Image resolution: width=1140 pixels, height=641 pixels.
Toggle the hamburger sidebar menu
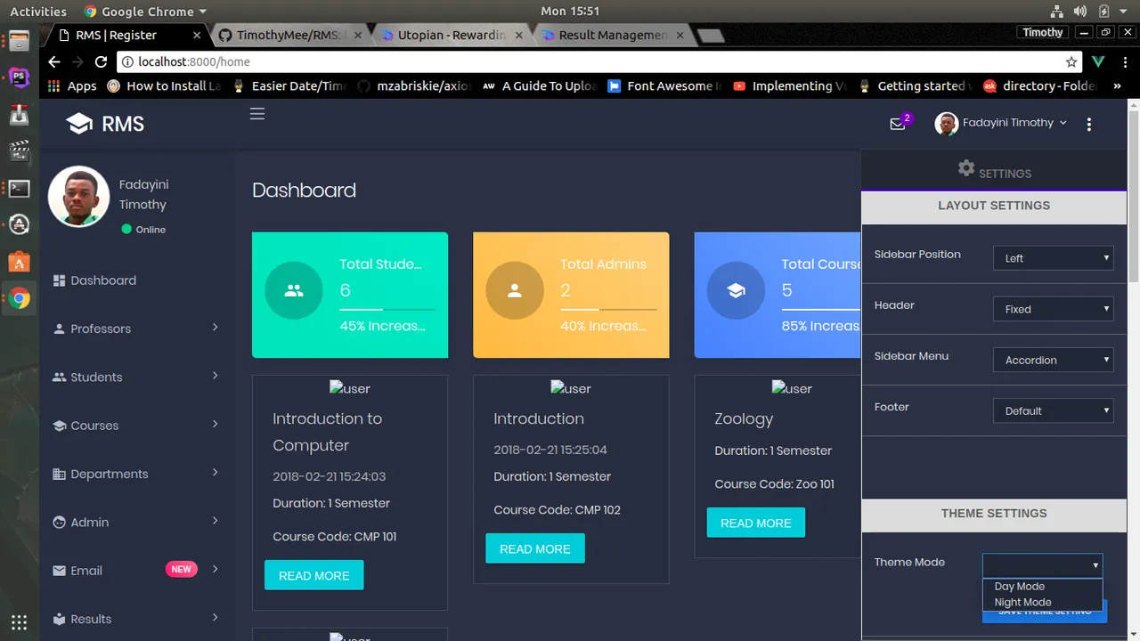pyautogui.click(x=257, y=114)
